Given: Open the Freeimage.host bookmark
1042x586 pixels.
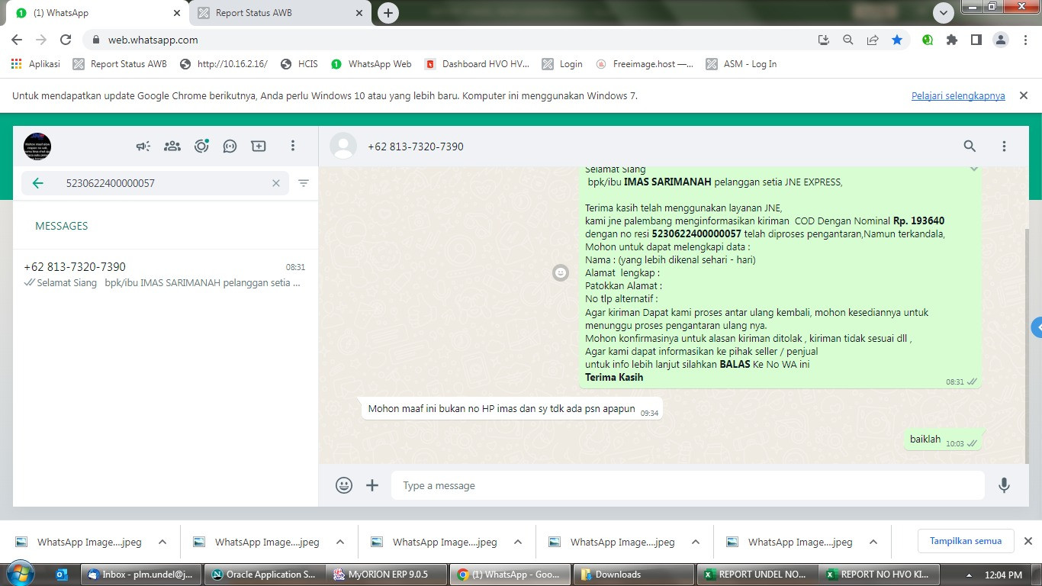Looking at the screenshot, I should [x=645, y=64].
